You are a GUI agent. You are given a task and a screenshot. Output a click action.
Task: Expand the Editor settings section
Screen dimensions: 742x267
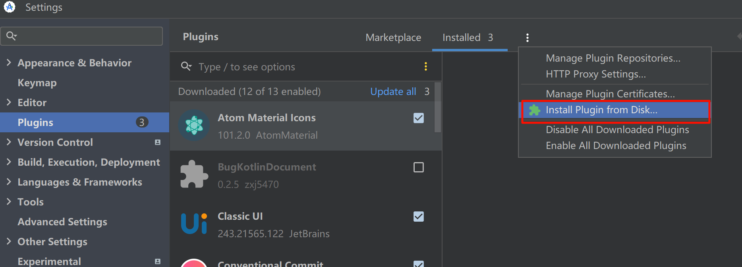pyautogui.click(x=9, y=103)
